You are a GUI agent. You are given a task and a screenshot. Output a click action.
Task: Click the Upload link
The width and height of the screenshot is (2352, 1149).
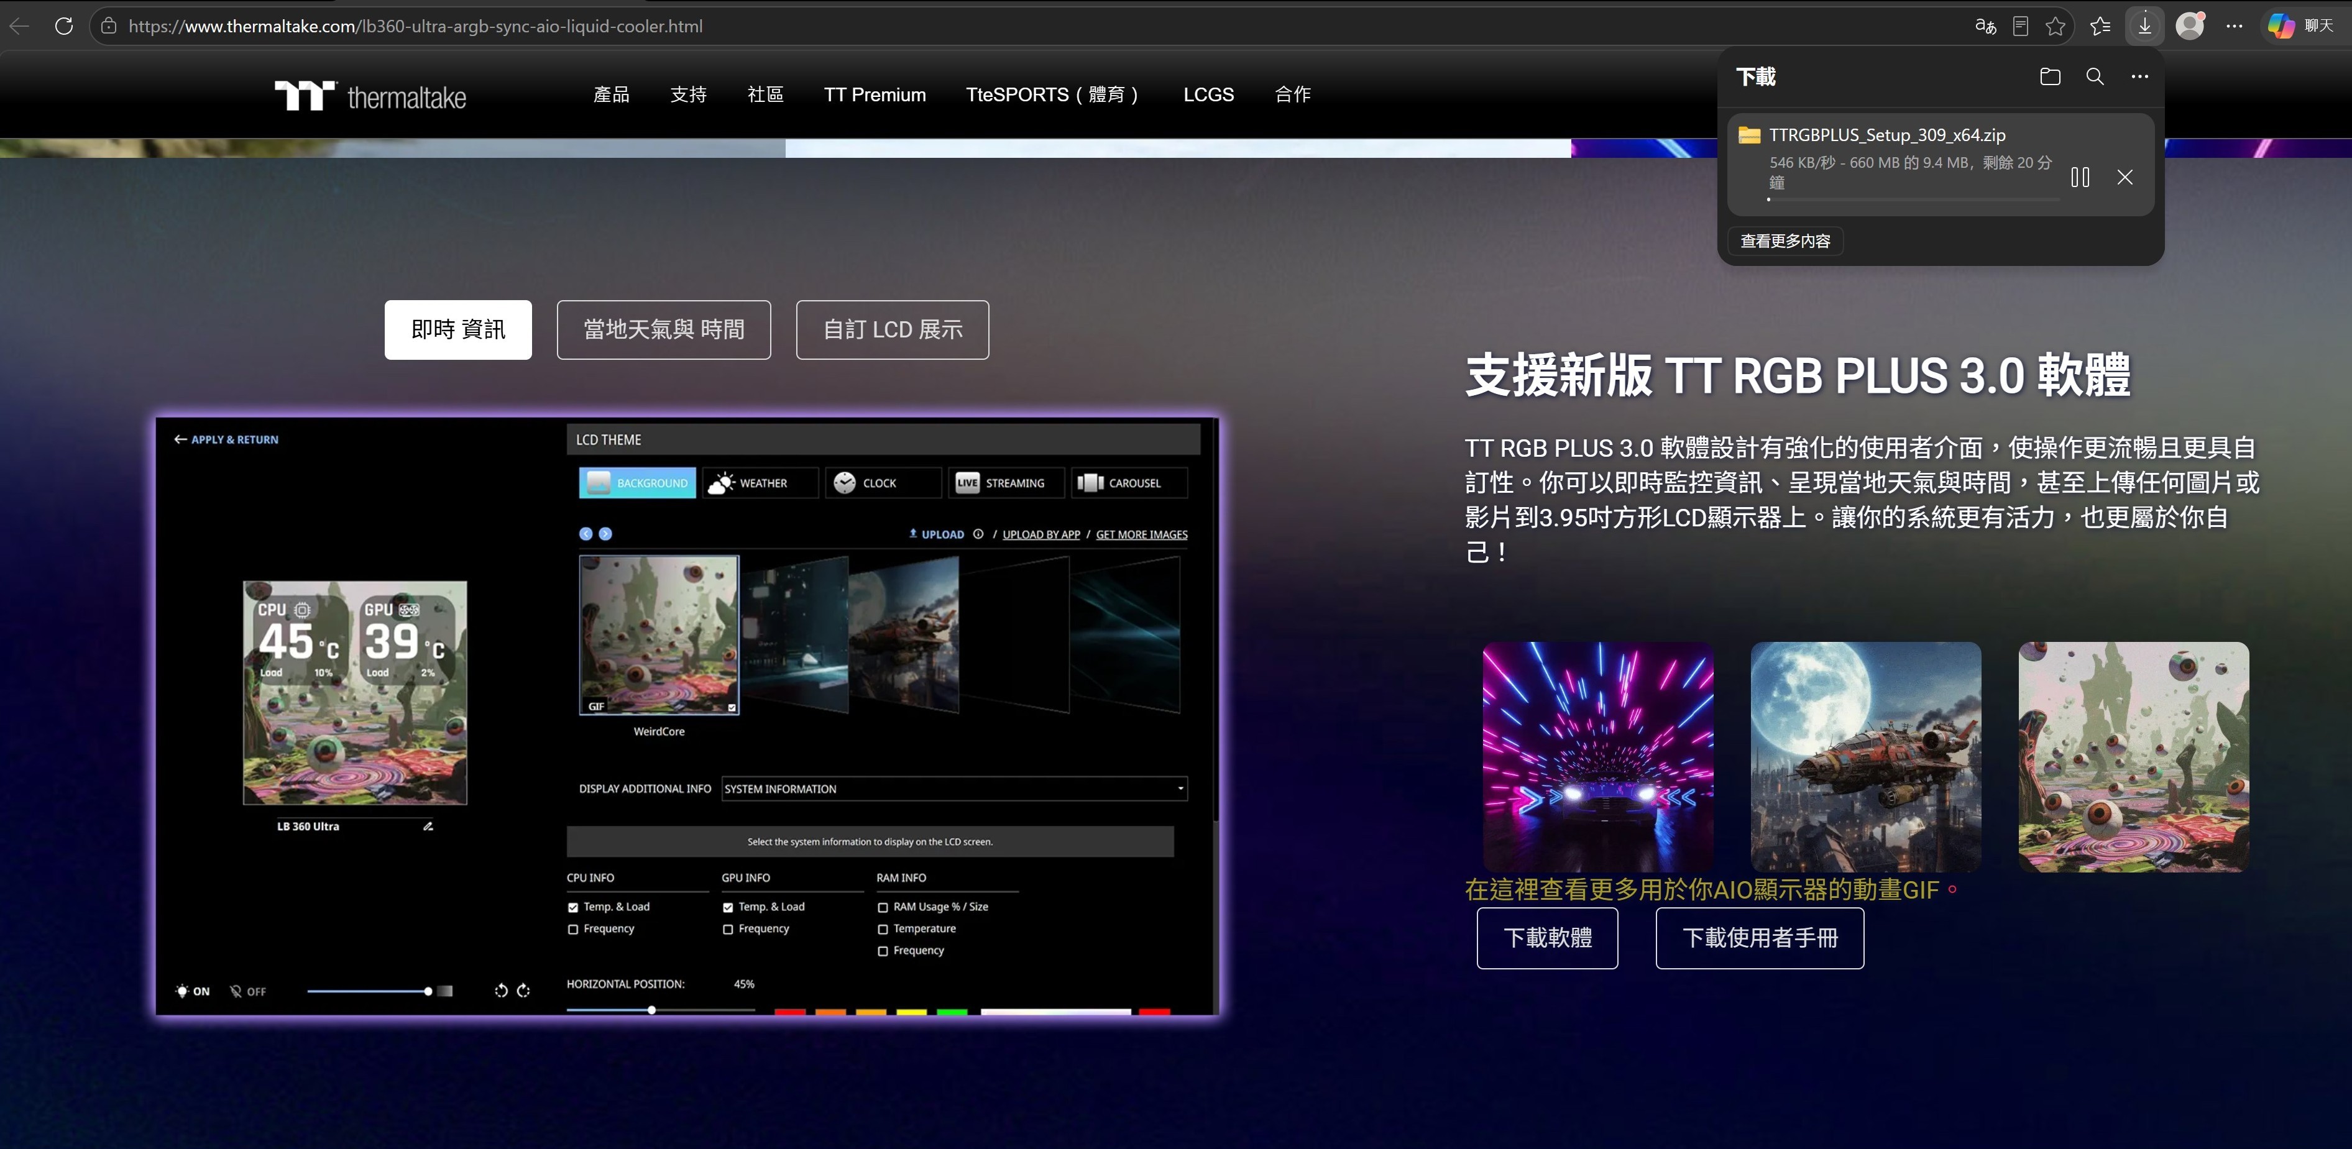click(x=937, y=535)
